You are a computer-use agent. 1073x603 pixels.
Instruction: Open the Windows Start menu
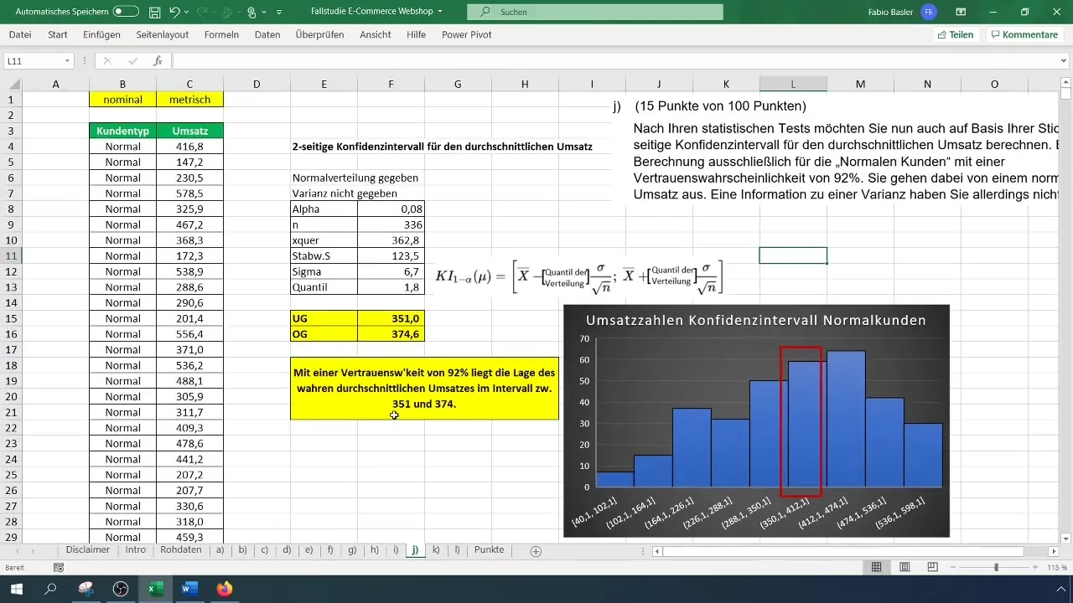(16, 589)
